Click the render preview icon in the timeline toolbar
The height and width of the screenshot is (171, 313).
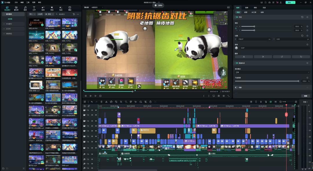pyautogui.click(x=251, y=102)
